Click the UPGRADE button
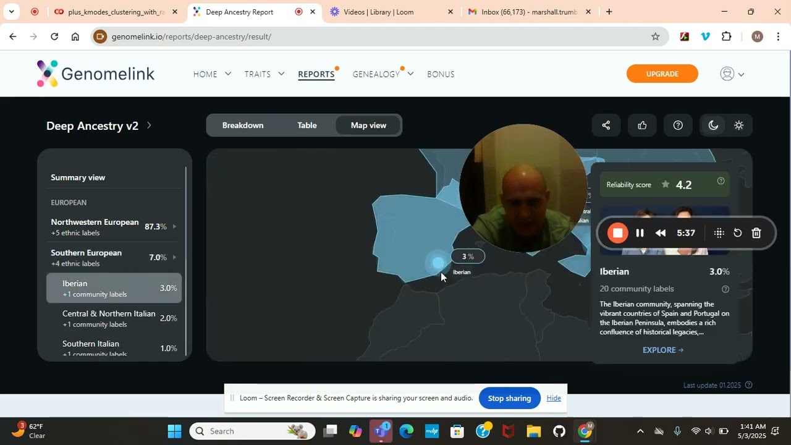 [662, 74]
